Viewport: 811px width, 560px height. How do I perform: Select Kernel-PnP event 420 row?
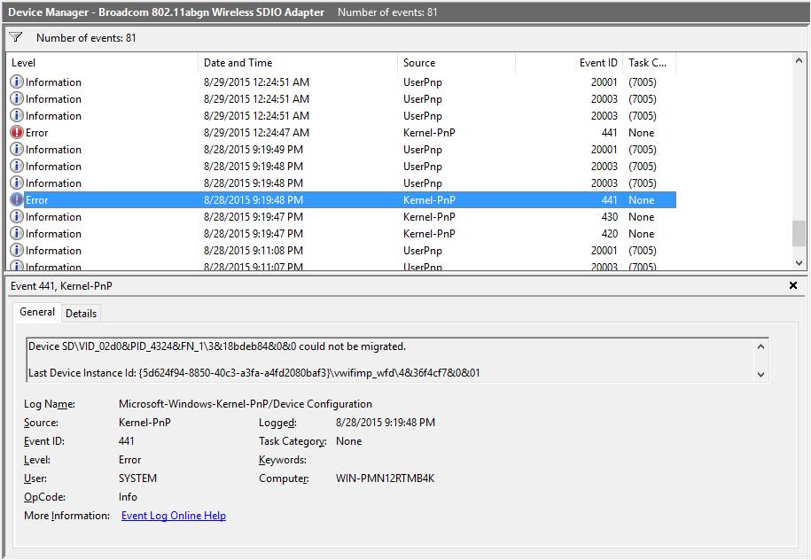(x=341, y=233)
